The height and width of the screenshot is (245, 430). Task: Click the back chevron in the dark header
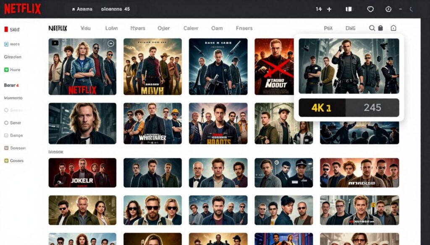coord(412,9)
